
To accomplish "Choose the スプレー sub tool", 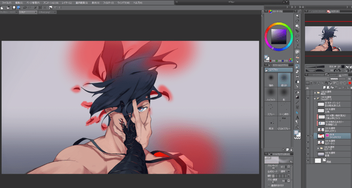I will (271, 109).
